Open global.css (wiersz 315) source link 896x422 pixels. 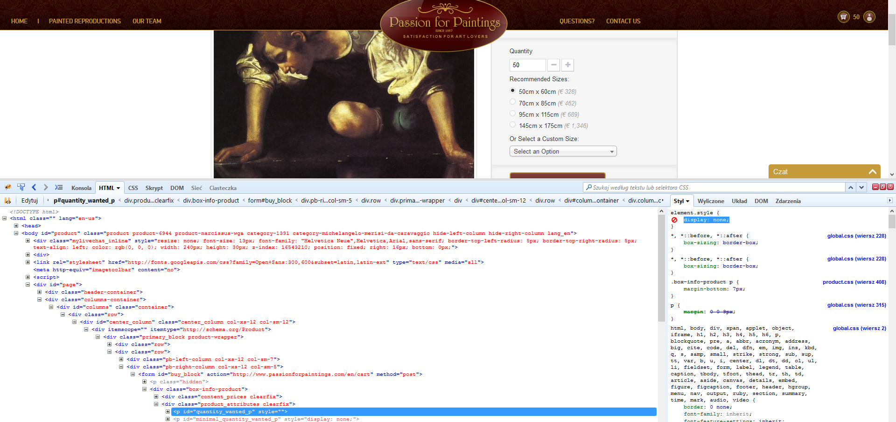[856, 305]
